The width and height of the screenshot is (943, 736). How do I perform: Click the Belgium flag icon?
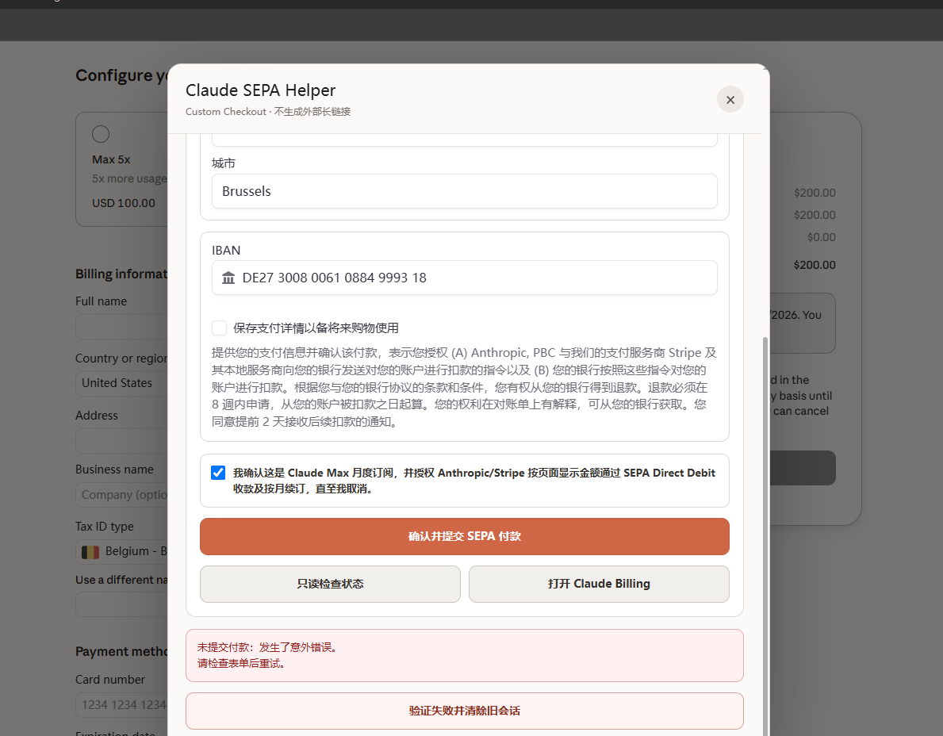coord(90,551)
